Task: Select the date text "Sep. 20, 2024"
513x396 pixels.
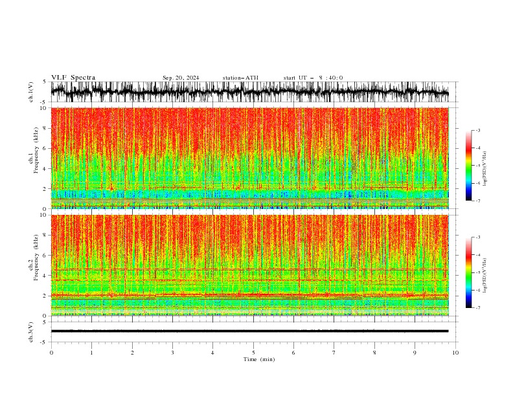Action: click(181, 78)
